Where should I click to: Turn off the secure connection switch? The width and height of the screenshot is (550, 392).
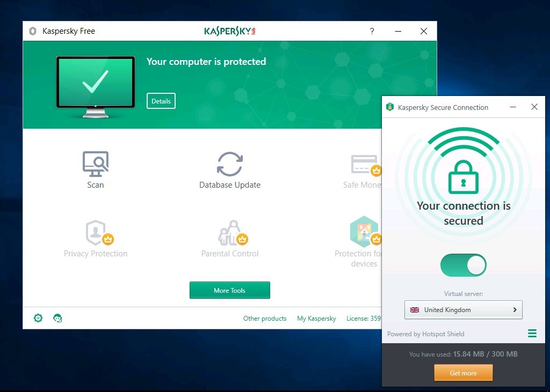(x=464, y=265)
